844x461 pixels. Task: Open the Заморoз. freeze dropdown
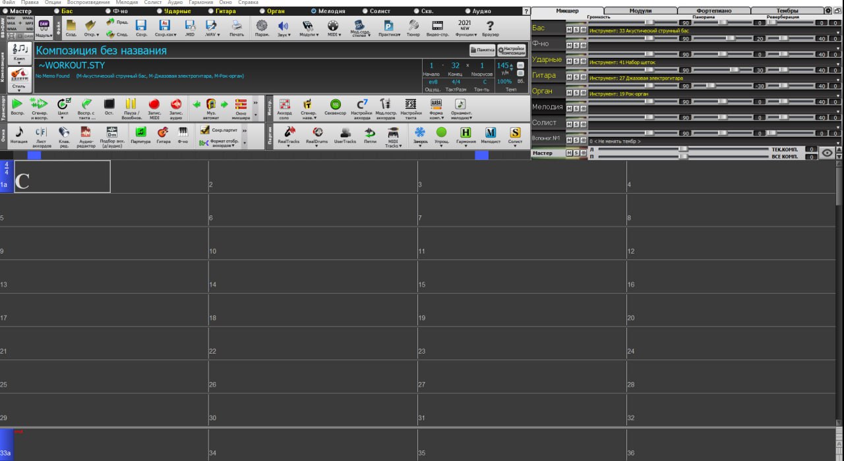[x=420, y=136]
